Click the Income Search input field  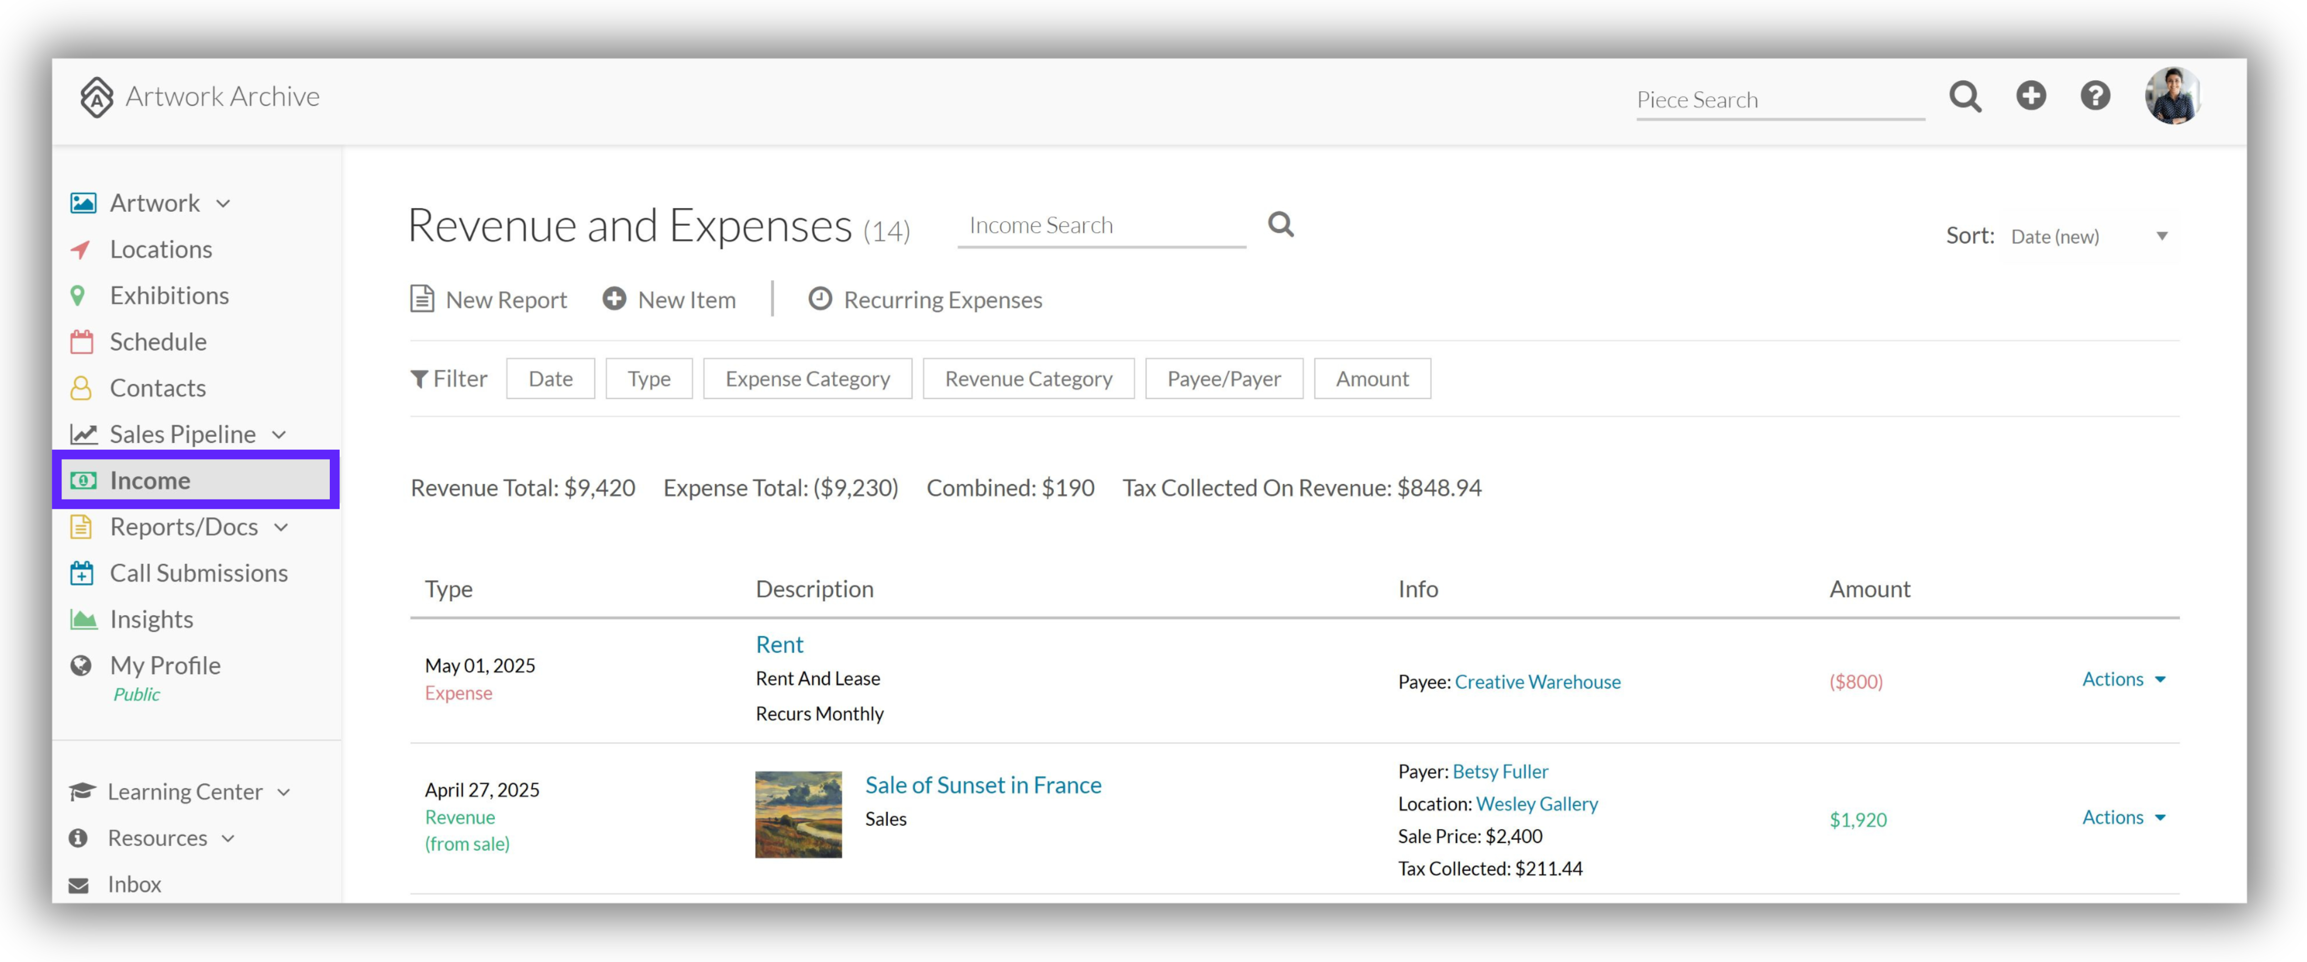1101,226
